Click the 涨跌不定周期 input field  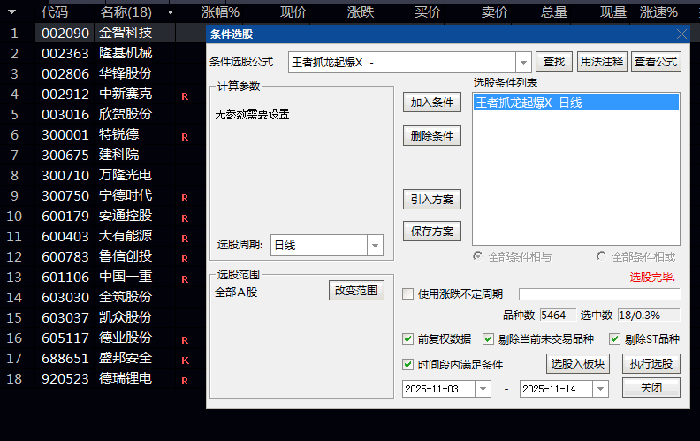[599, 293]
